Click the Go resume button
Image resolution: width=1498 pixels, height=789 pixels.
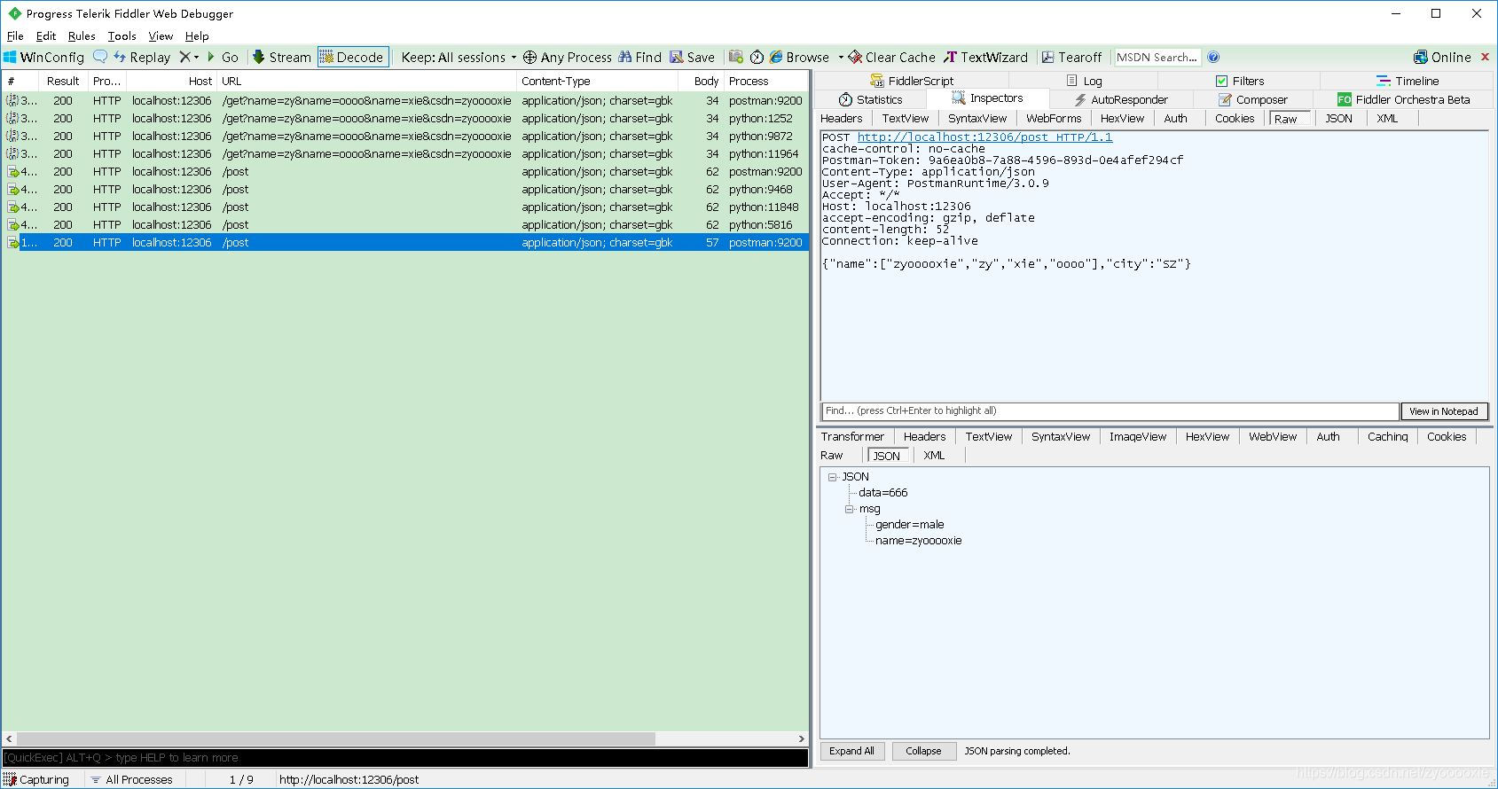(x=223, y=57)
